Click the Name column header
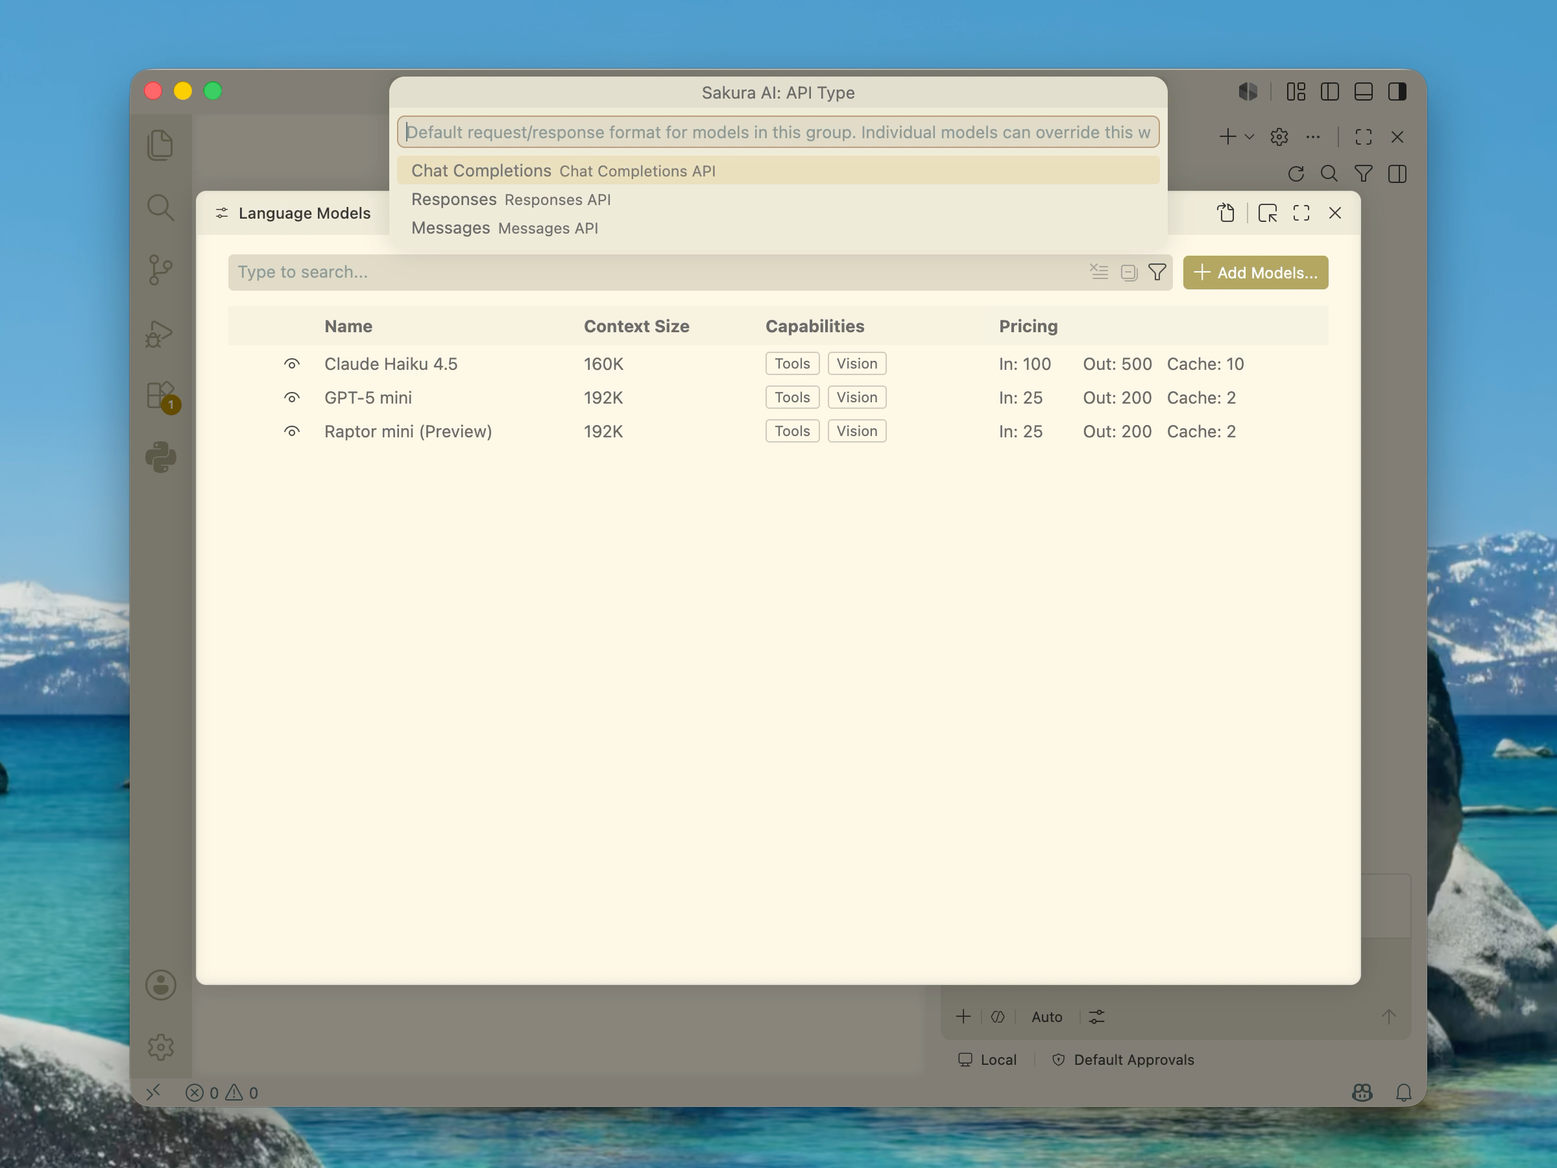The height and width of the screenshot is (1168, 1557). click(x=348, y=326)
